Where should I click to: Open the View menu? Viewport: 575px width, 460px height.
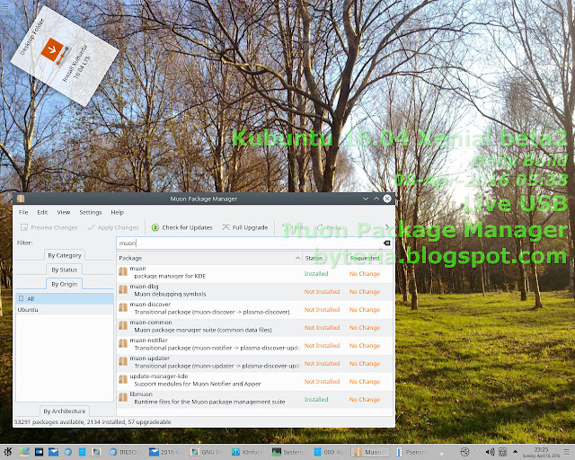(x=64, y=212)
